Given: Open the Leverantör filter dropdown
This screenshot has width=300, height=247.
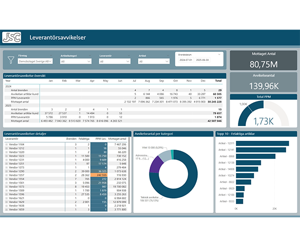Looking at the screenshot, I should point(115,61).
